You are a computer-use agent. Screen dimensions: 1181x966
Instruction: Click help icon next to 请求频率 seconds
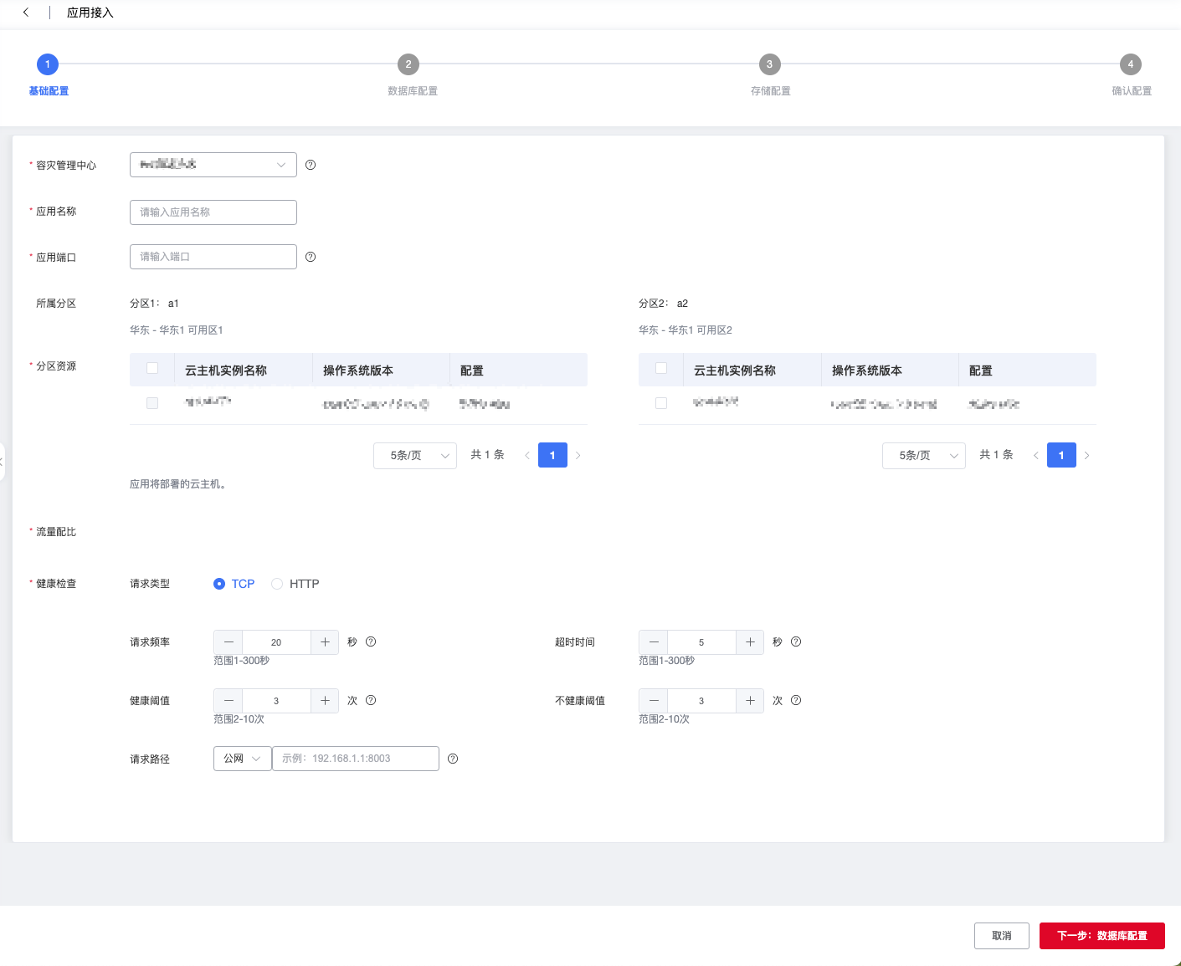(x=371, y=641)
